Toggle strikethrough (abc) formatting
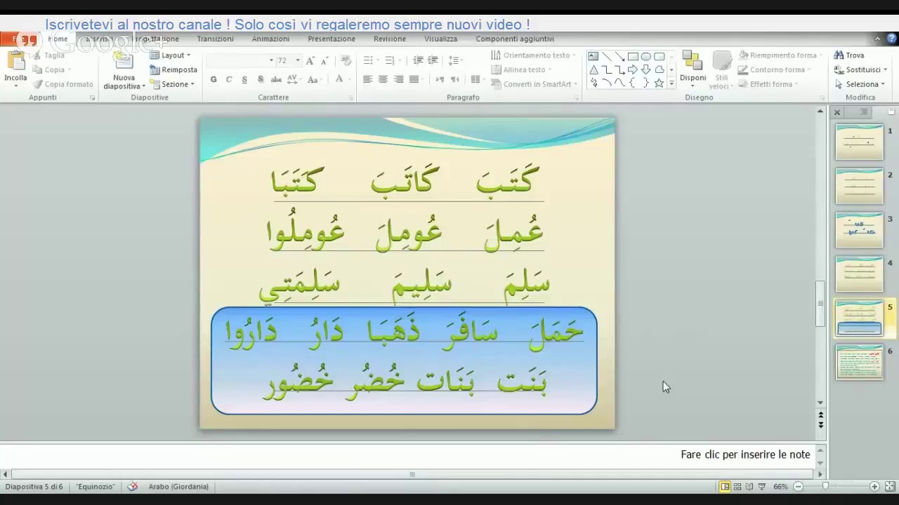The height and width of the screenshot is (505, 899). [x=275, y=79]
